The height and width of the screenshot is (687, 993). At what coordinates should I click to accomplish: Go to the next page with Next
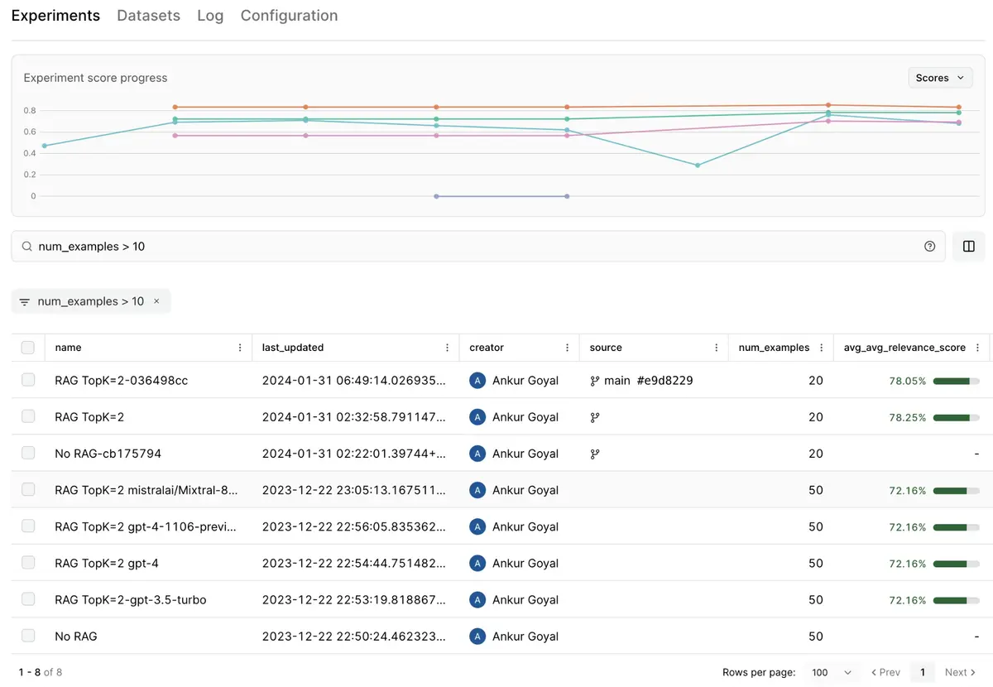pos(960,672)
